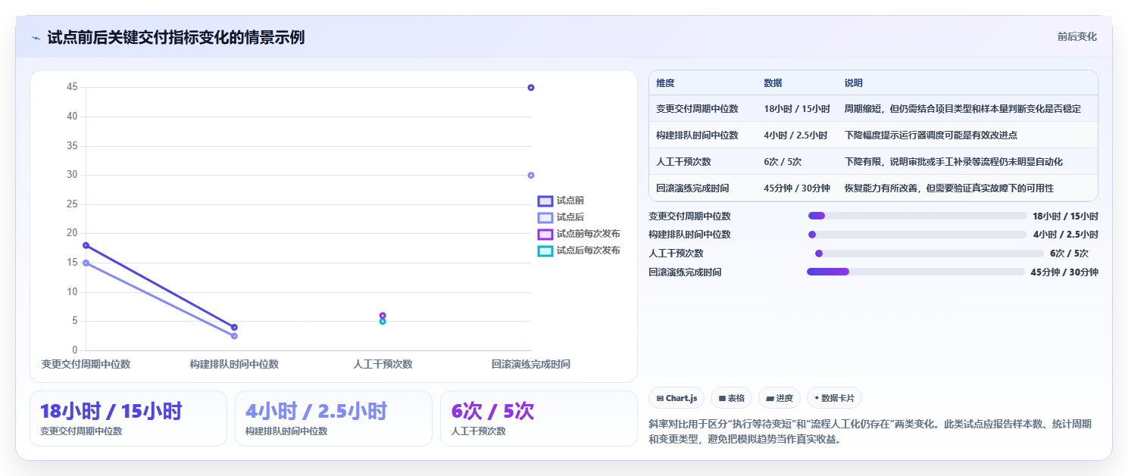This screenshot has width=1128, height=476.
Task: Click table cell 45分钟 / 30分钟
Action: [797, 188]
